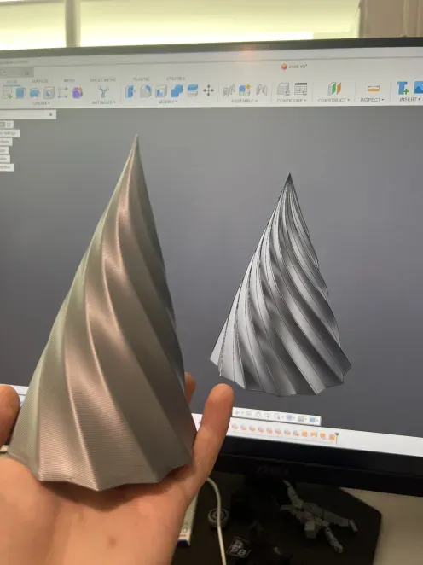Screen dimensions: 423x565
Task: Click the Measure ruler icon
Action: pyautogui.click(x=374, y=88)
